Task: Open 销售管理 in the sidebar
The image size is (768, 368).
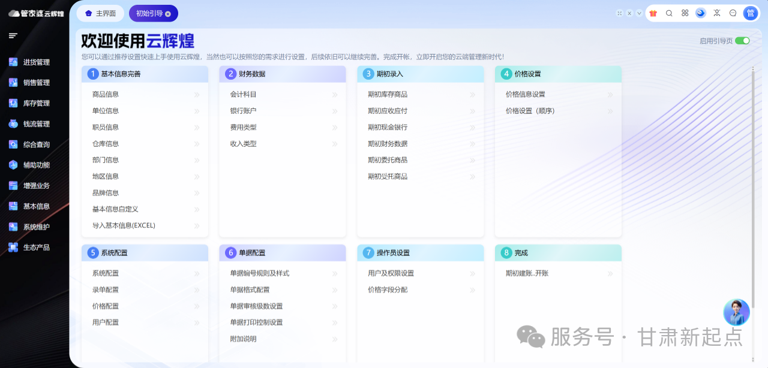Action: pyautogui.click(x=36, y=83)
